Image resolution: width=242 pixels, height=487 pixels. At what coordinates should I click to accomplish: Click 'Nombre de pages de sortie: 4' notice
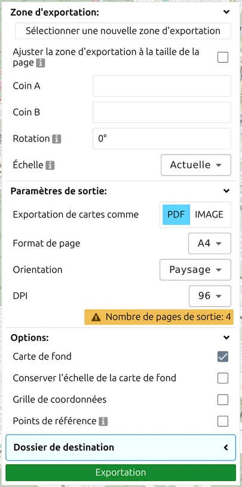(x=159, y=317)
